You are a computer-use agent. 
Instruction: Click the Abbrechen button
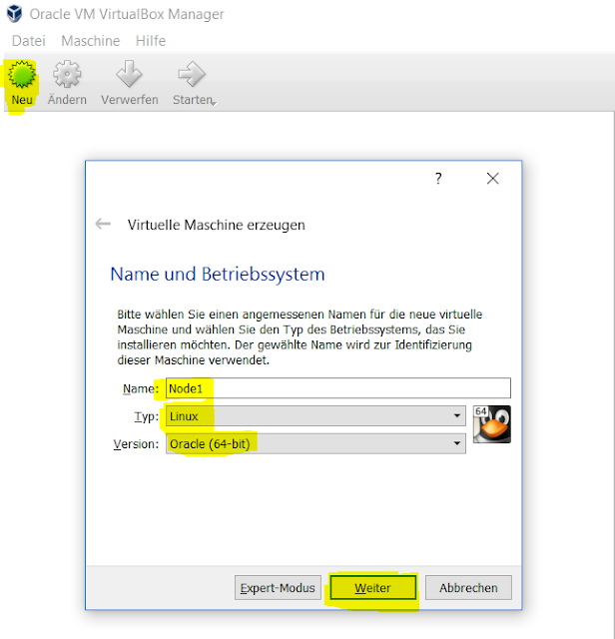468,588
